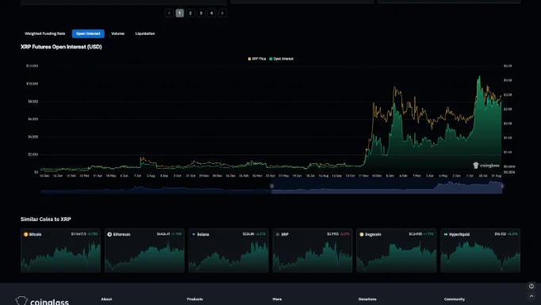Open the Bitcoin mini chart thumbnail

(x=61, y=256)
